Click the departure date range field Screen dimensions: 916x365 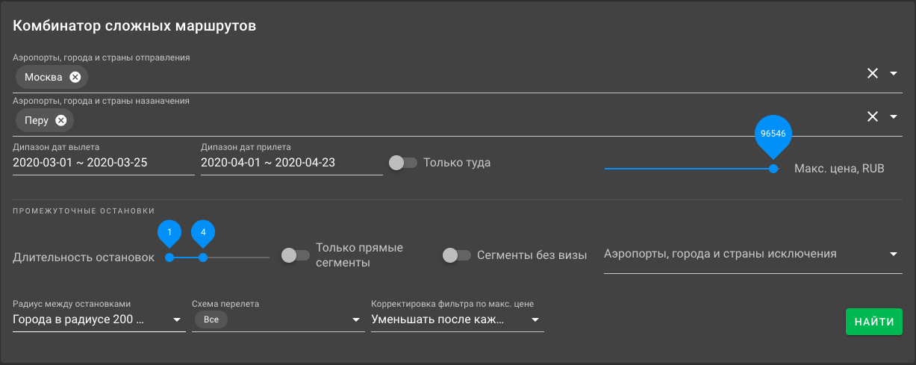point(103,162)
